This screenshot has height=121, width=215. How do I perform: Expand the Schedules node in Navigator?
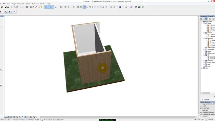(x=204, y=61)
